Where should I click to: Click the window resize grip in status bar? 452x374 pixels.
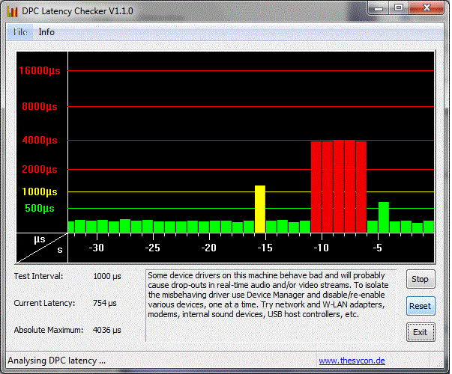coord(439,363)
